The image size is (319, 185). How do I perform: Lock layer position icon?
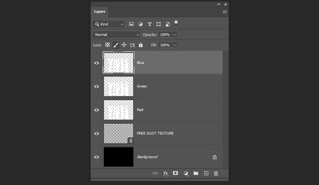tap(124, 45)
